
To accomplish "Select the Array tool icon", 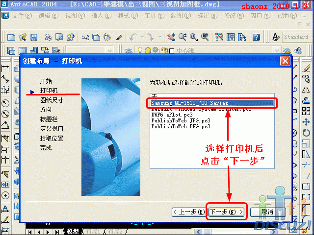I will point(306,111).
